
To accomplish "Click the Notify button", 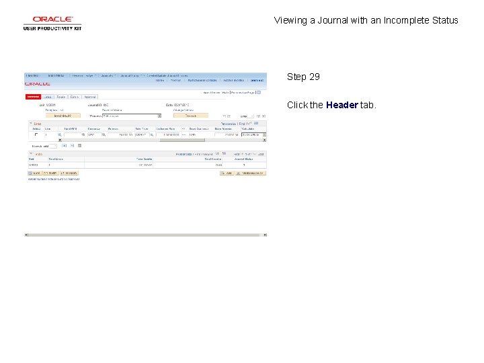I will 50,173.
